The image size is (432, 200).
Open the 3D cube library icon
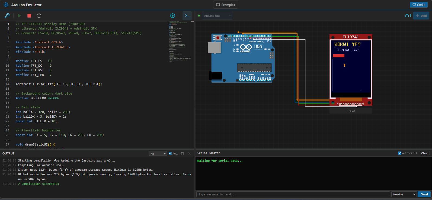(173, 16)
